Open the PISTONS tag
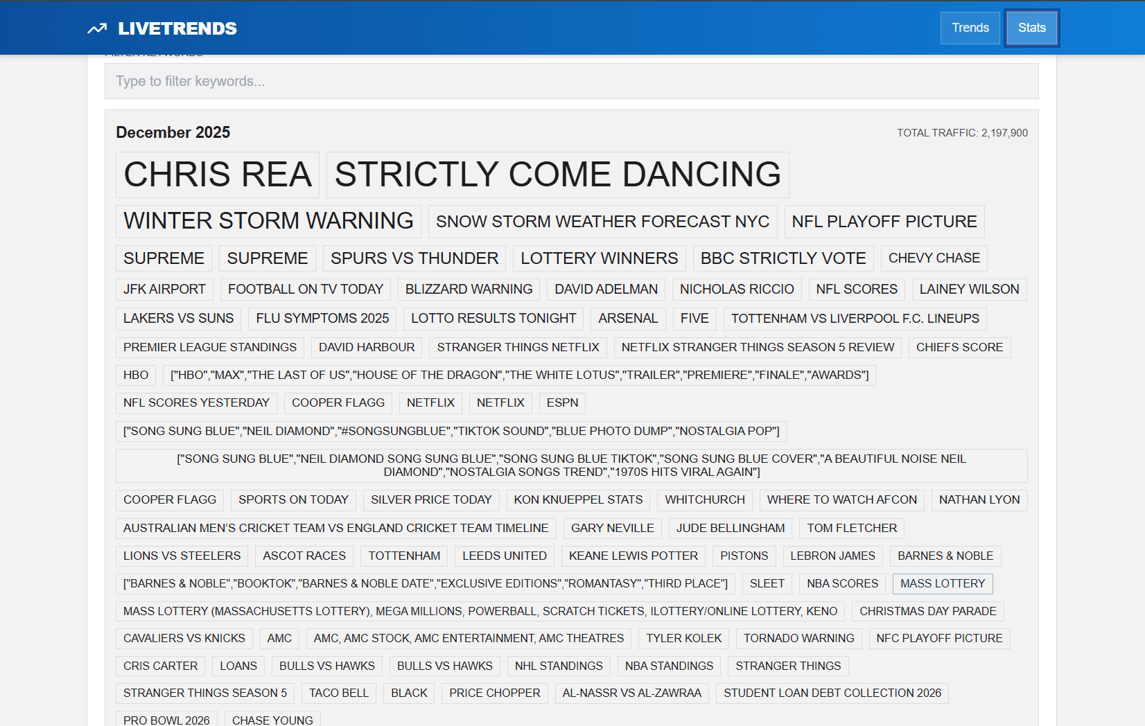This screenshot has width=1145, height=726. coord(744,556)
